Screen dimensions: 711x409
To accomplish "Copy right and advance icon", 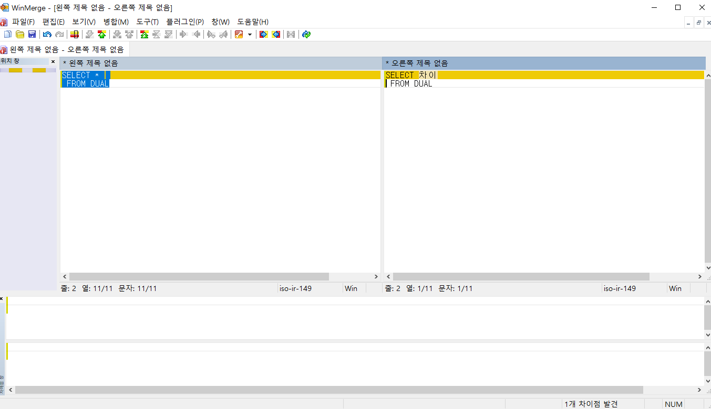I will pyautogui.click(x=211, y=34).
